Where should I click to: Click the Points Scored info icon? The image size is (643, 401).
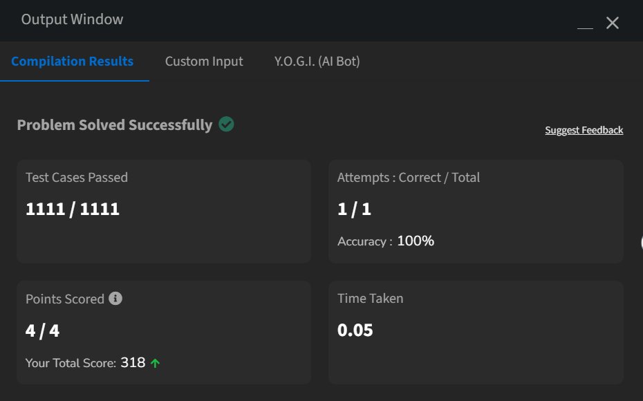116,299
